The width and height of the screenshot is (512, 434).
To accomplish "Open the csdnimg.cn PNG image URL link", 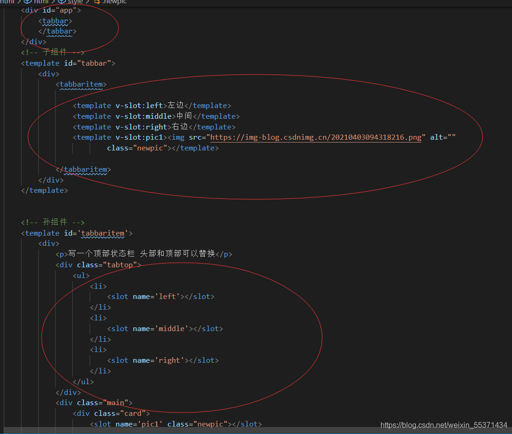I will 316,137.
